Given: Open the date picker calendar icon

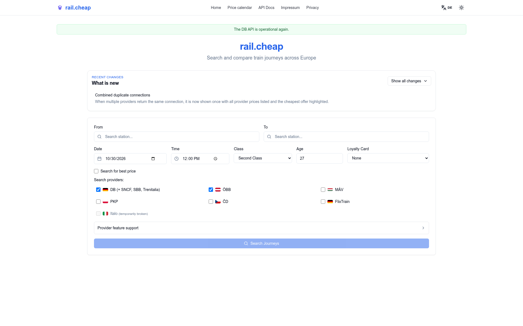Looking at the screenshot, I should [x=153, y=159].
